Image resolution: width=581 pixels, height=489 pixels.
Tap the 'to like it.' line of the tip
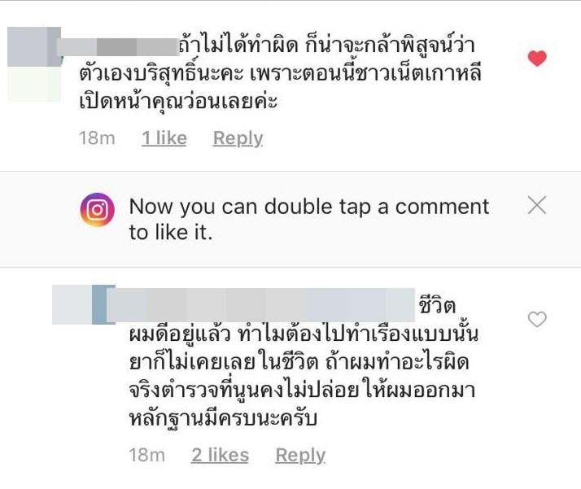coord(171,233)
